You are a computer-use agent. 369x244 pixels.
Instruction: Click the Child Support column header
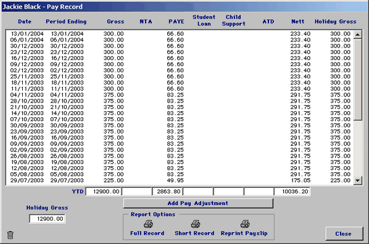pos(234,20)
